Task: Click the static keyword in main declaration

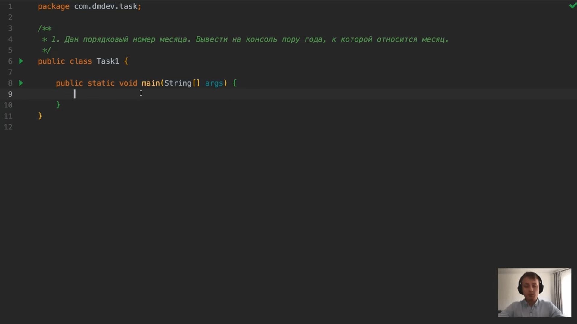Action: (101, 83)
